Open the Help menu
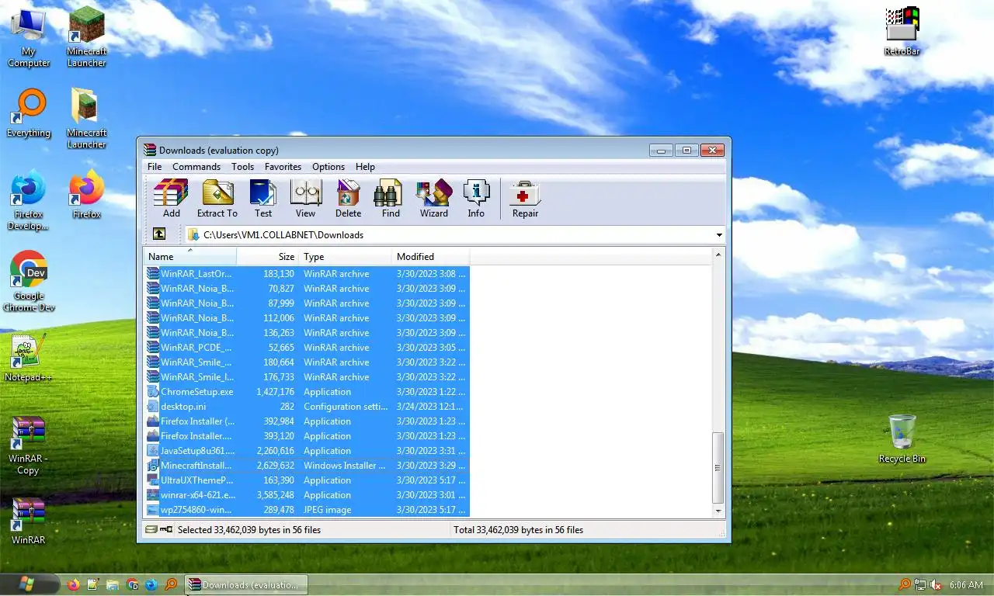Image resolution: width=994 pixels, height=596 pixels. click(365, 167)
